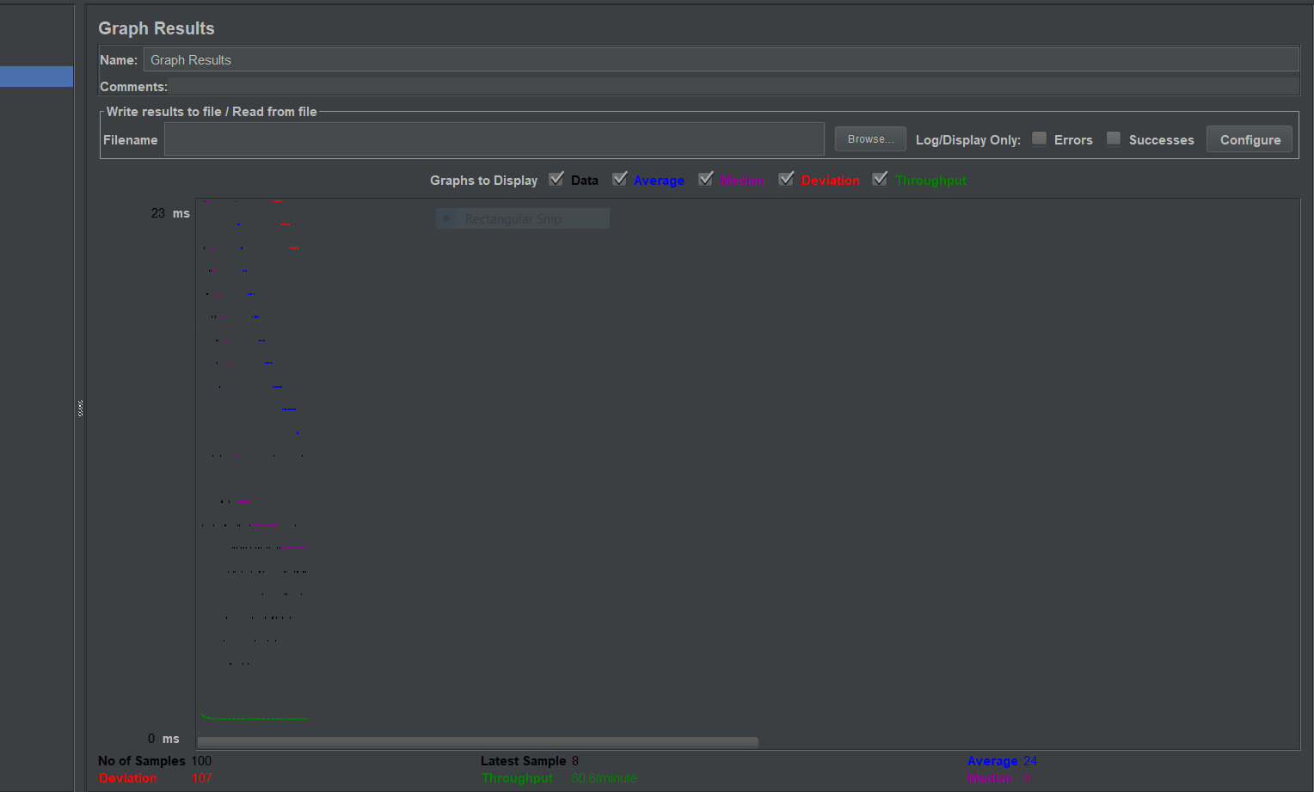Click the panel divider grip dots
The image size is (1314, 792).
[x=80, y=407]
